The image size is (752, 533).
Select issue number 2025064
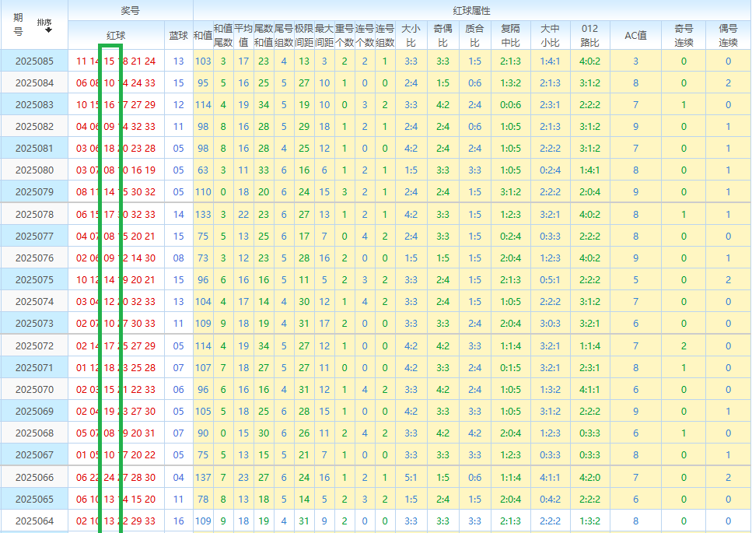point(34,521)
